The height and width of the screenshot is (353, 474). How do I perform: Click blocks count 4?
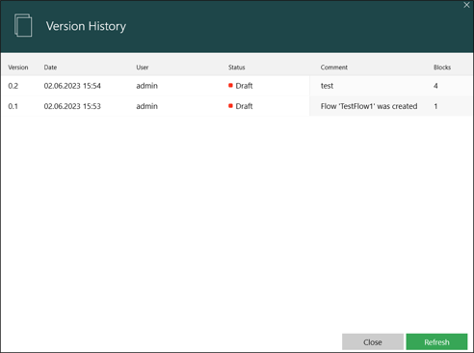click(435, 86)
